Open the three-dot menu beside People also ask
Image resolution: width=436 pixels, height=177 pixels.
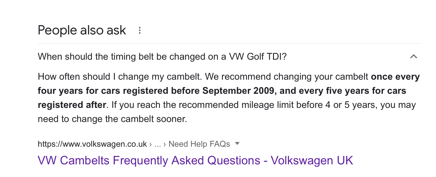click(x=140, y=30)
